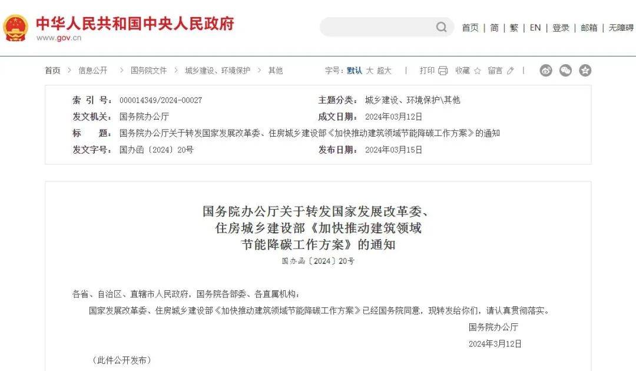Click the national emblem logo

(15, 28)
